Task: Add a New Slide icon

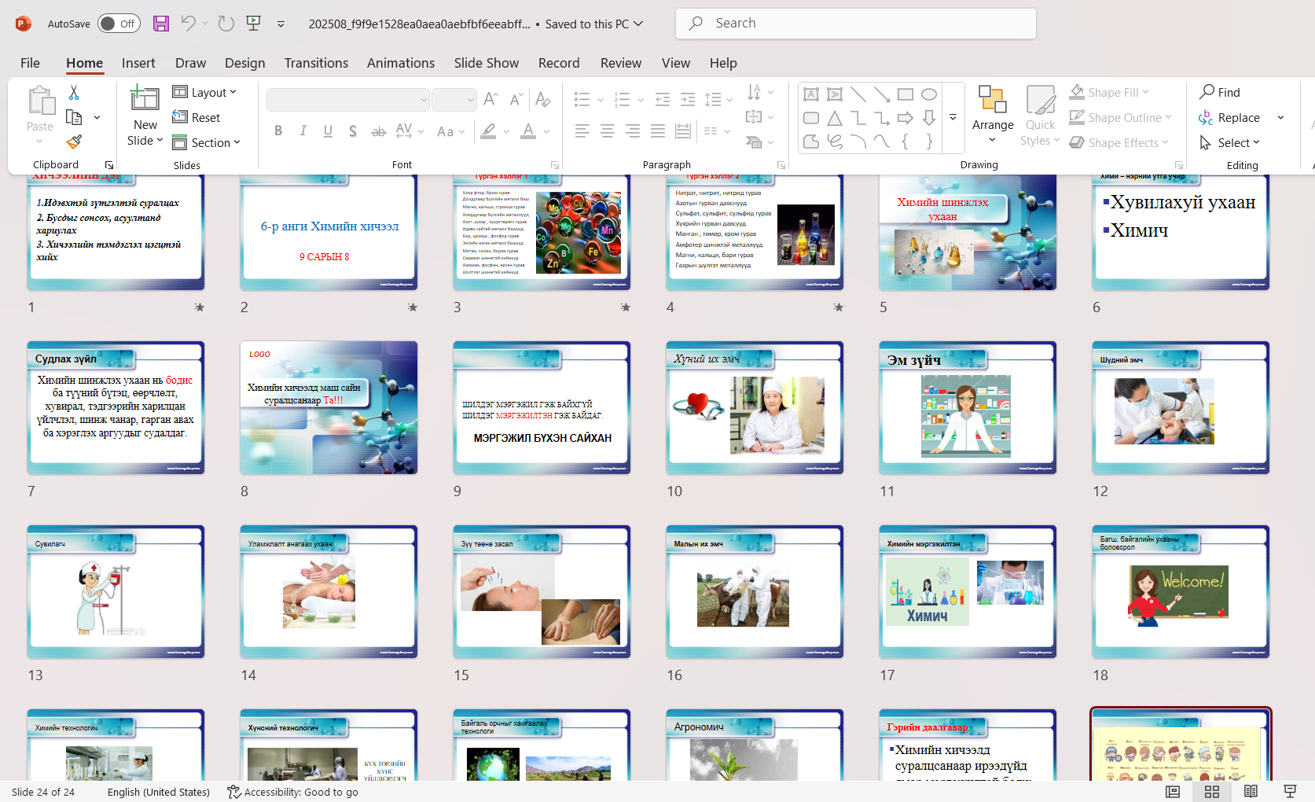Action: pyautogui.click(x=145, y=99)
